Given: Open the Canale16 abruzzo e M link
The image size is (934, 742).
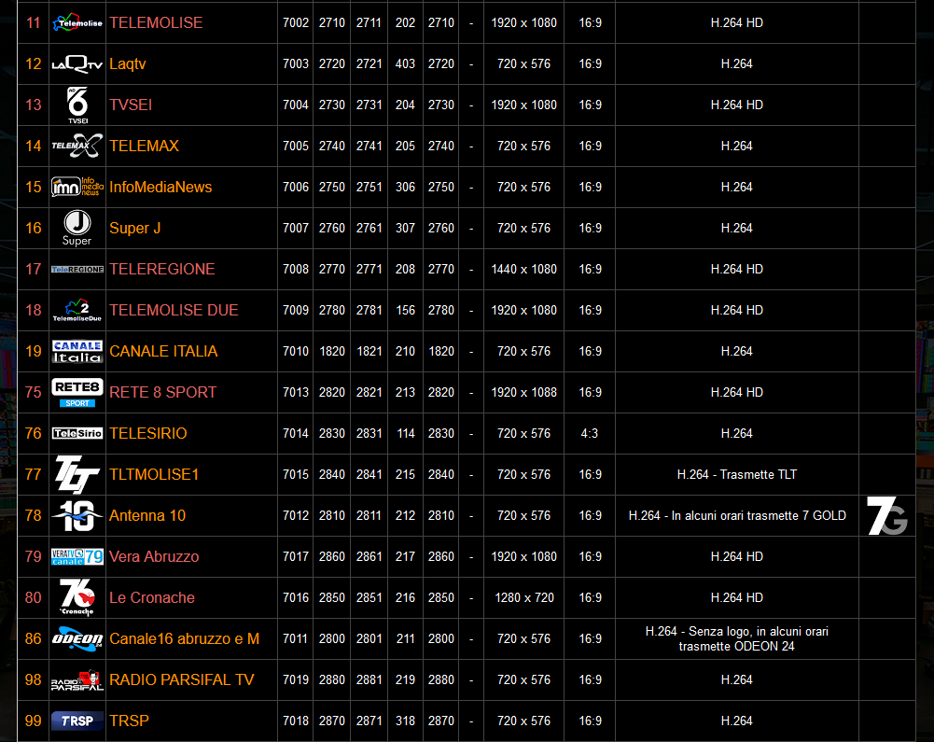Looking at the screenshot, I should coord(185,639).
